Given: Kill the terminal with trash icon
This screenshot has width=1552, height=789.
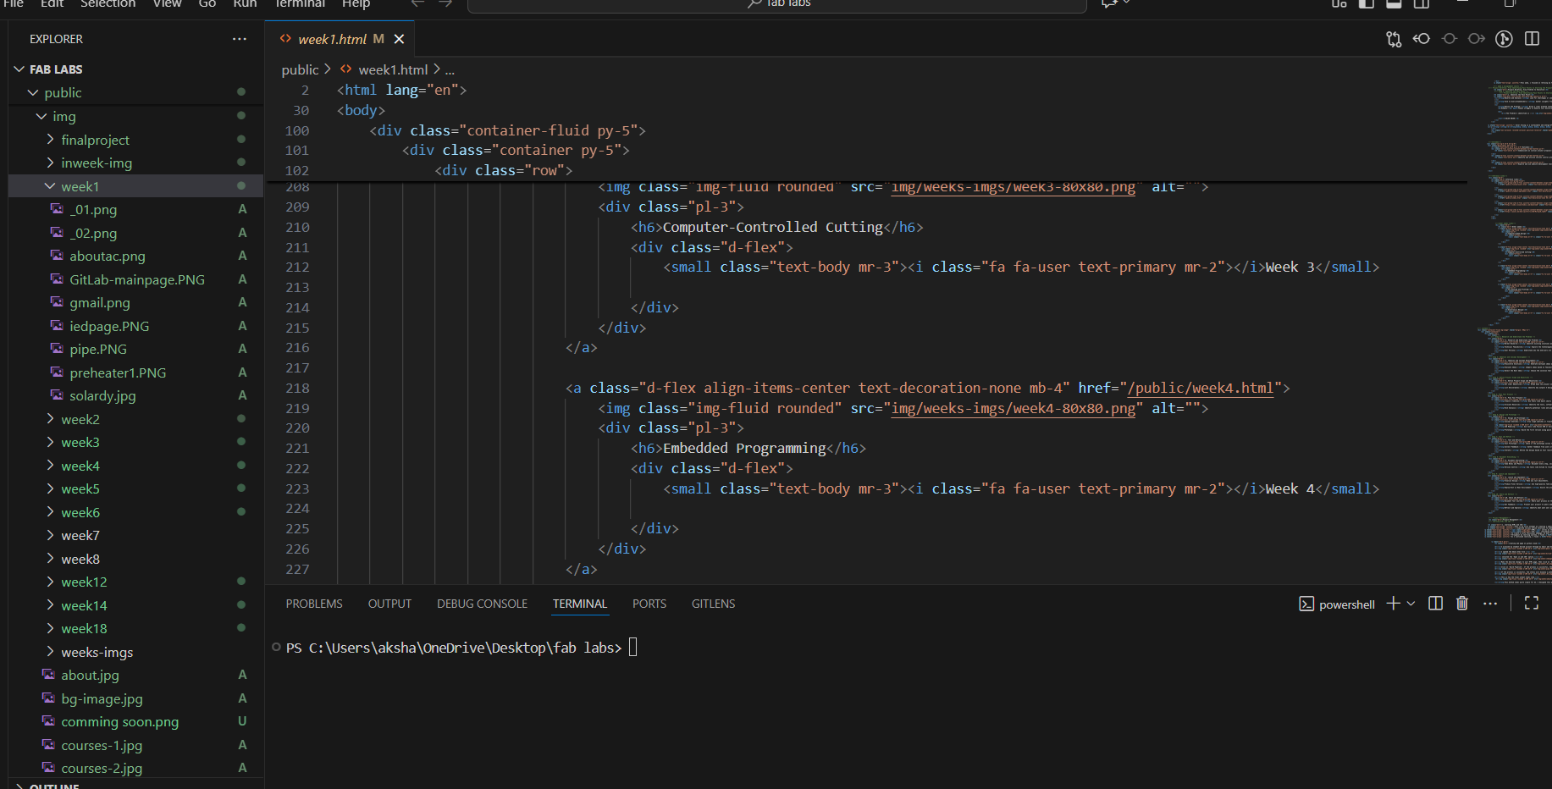Looking at the screenshot, I should click(x=1462, y=604).
